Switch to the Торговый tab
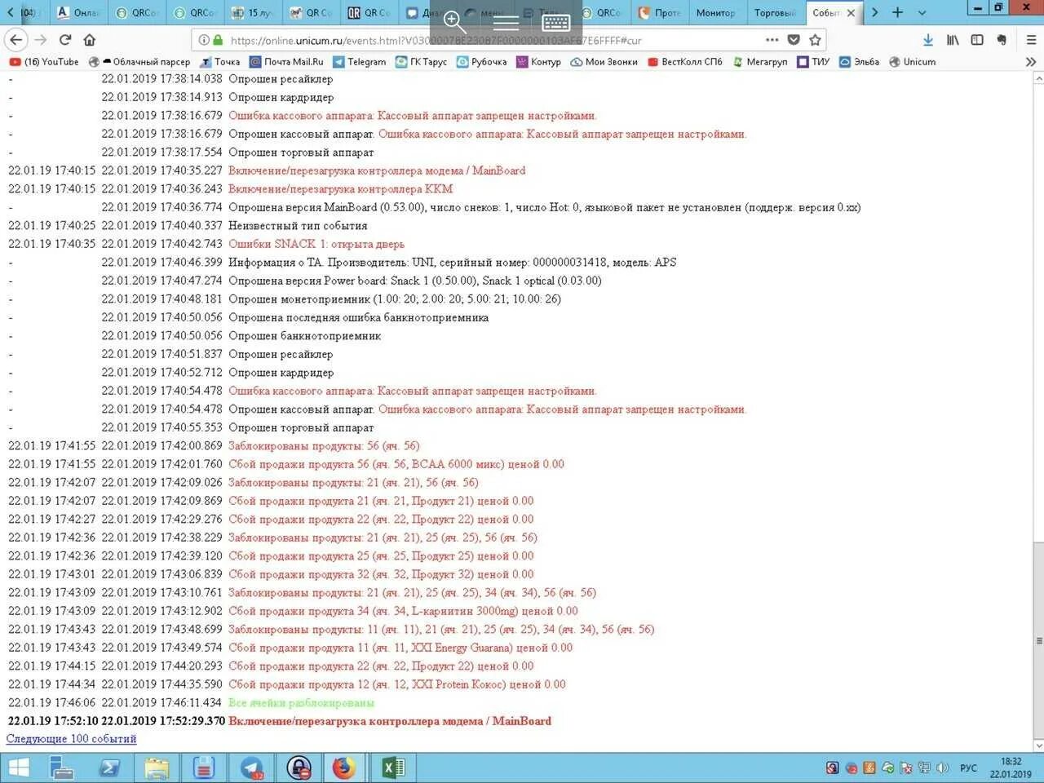Viewport: 1044px width, 783px height. (775, 12)
